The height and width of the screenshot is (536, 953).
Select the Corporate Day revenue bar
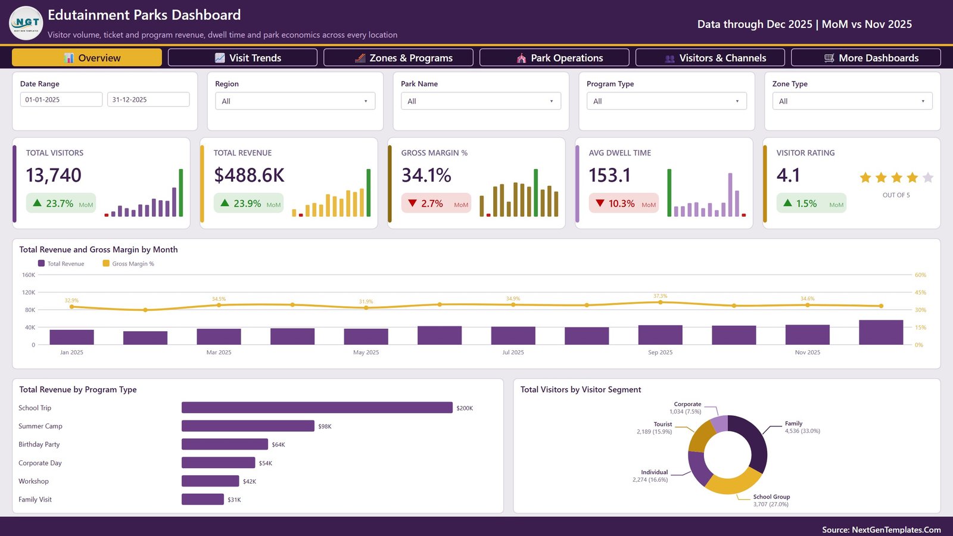(x=218, y=463)
